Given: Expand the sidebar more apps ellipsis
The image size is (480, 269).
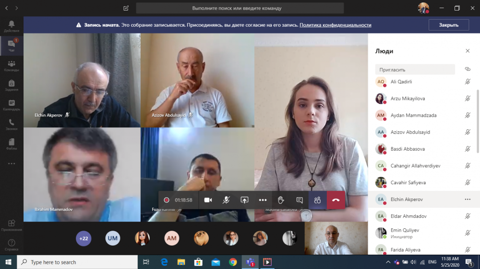Looking at the screenshot, I should pyautogui.click(x=12, y=164).
